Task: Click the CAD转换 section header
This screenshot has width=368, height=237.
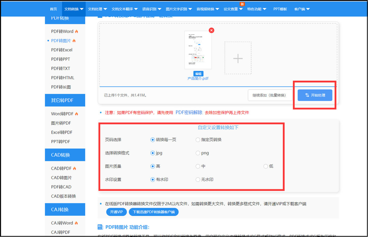Action: tap(65, 155)
